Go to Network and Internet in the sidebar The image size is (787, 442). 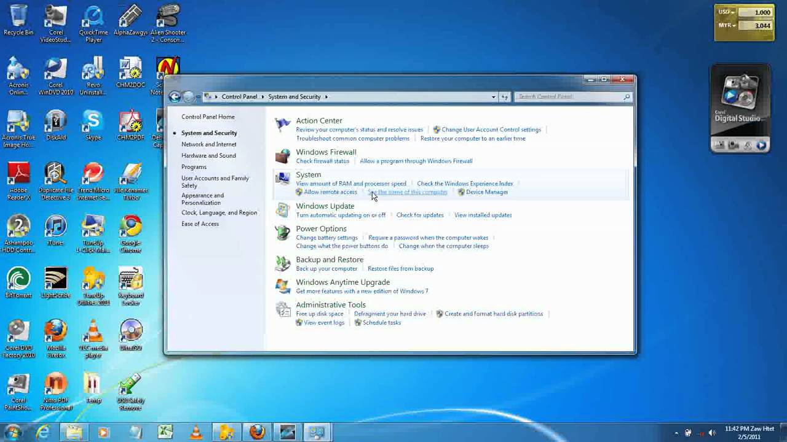(208, 144)
